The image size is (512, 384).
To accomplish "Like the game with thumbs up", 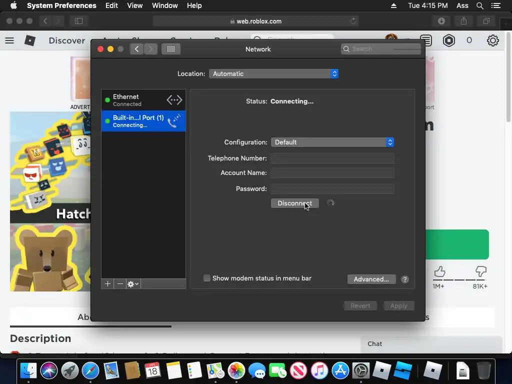I will tap(439, 271).
